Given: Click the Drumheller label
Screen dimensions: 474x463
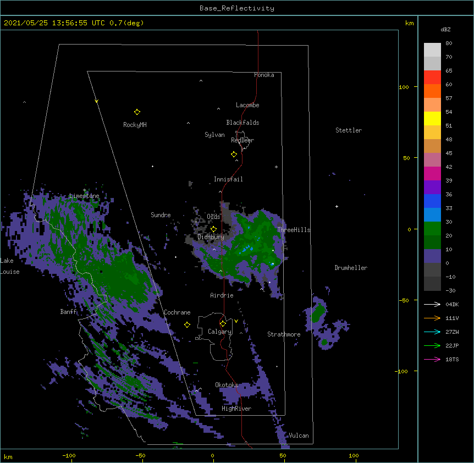Looking at the screenshot, I should (x=351, y=268).
